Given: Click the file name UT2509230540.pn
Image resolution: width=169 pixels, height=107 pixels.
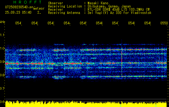Looking at the screenshot, I should click(x=19, y=7).
